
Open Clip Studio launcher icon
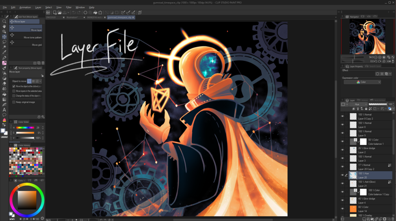coord(48,12)
